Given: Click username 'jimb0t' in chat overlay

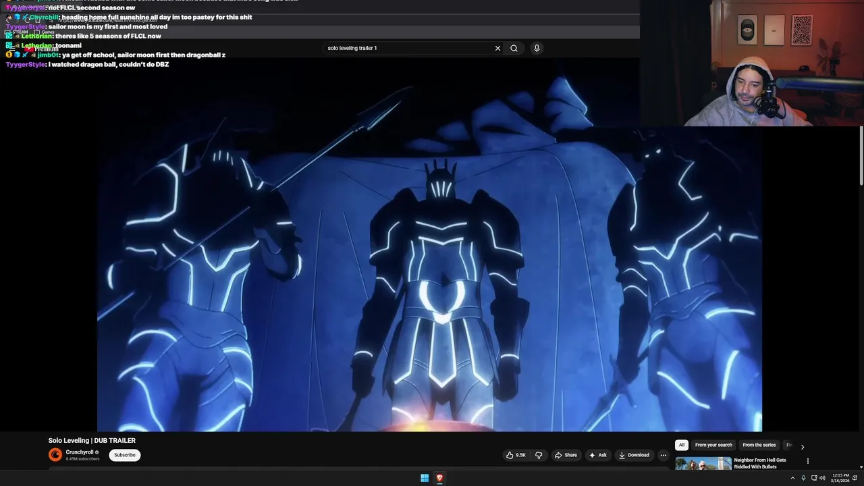Looking at the screenshot, I should (48, 55).
